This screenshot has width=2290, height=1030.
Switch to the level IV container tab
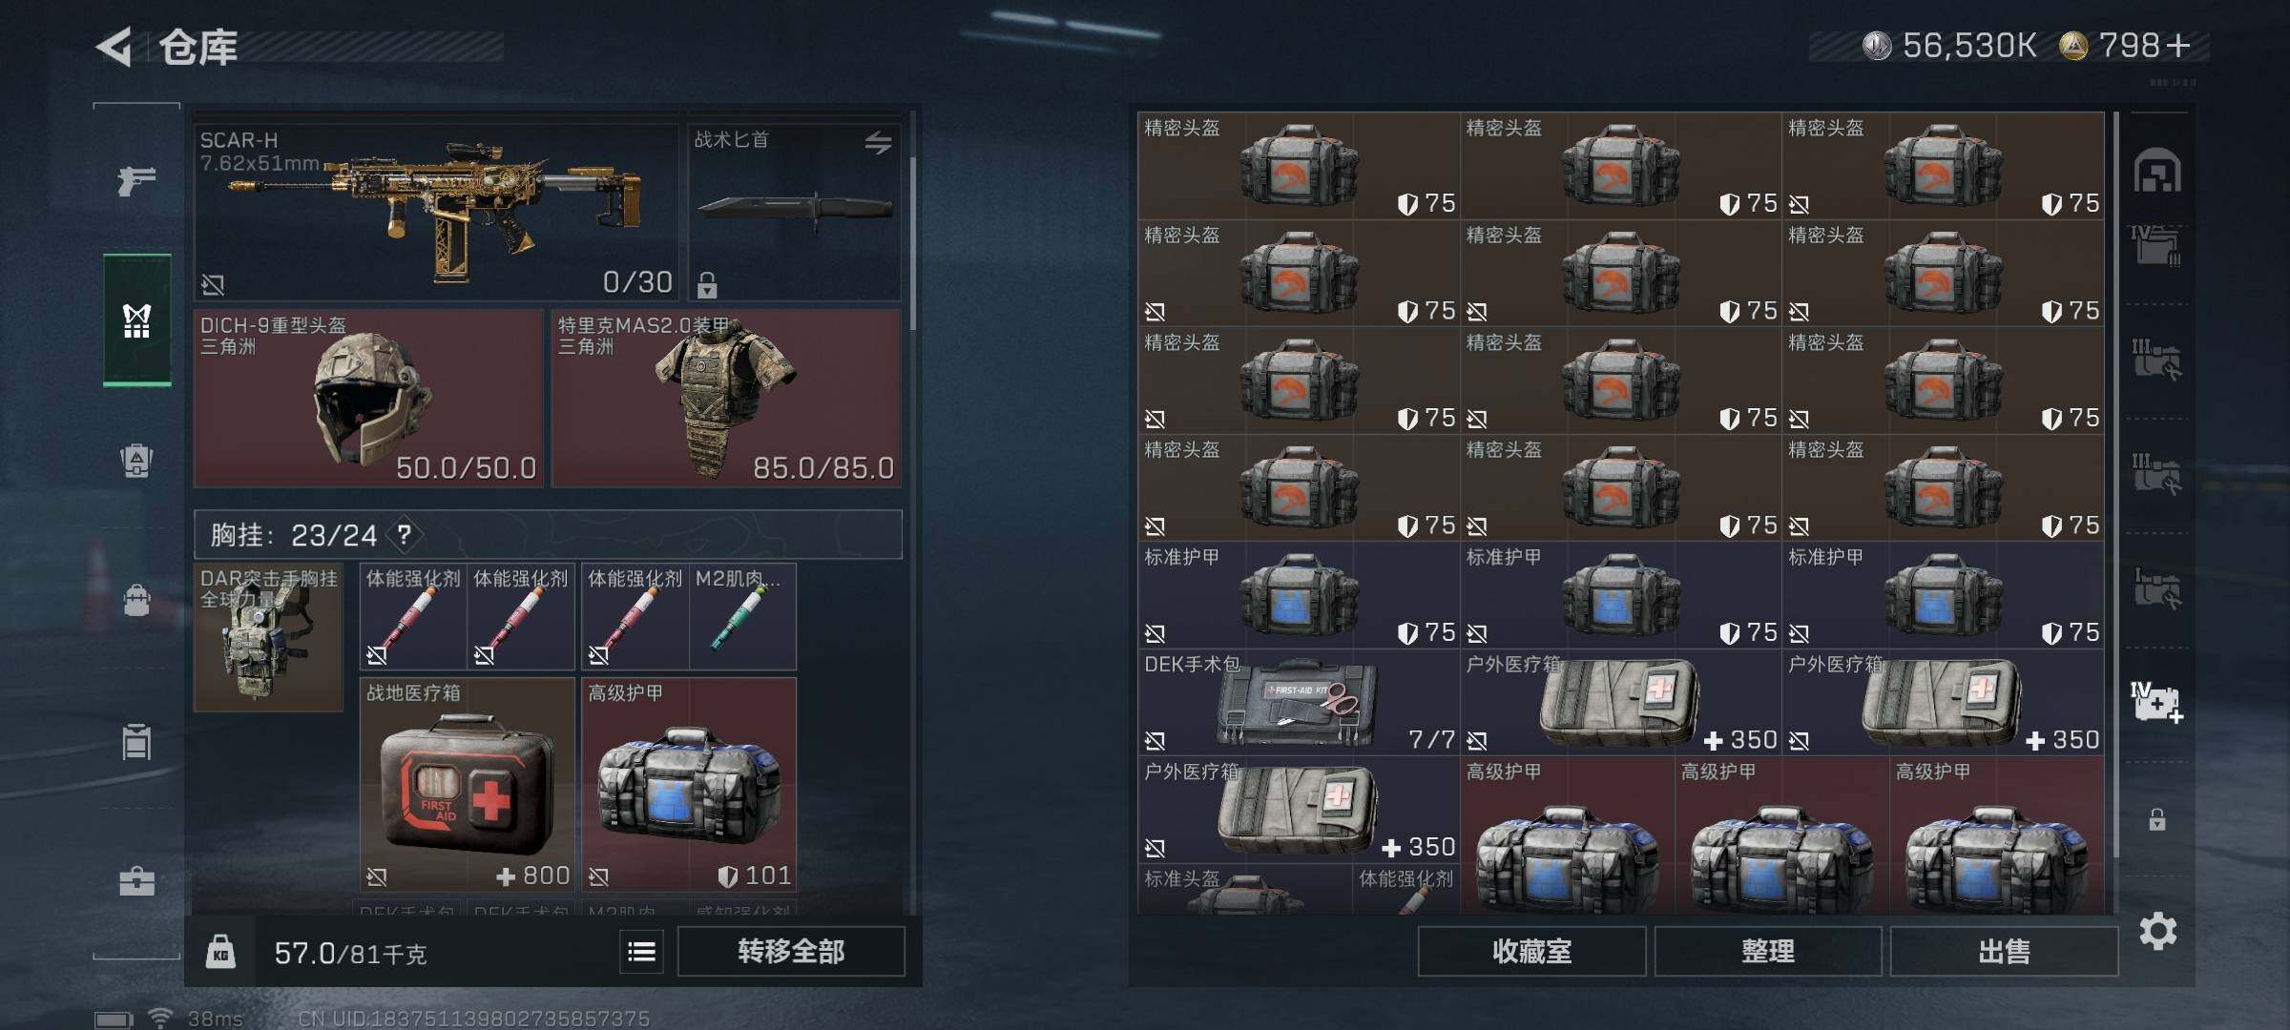[2157, 246]
